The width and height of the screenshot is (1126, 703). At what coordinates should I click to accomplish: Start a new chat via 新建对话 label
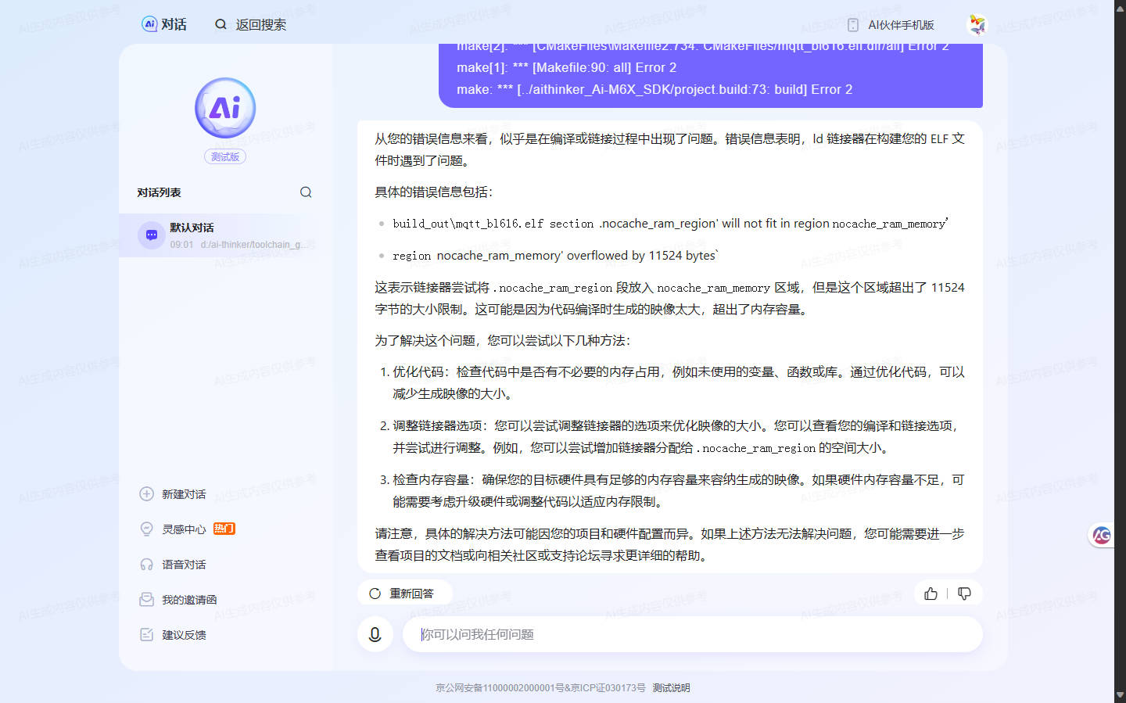pos(184,494)
